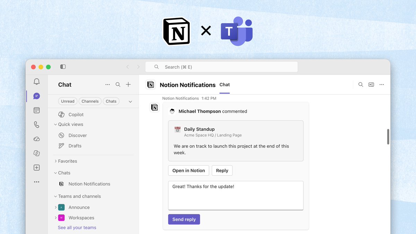Click the Reply button
The height and width of the screenshot is (234, 416).
tap(222, 171)
